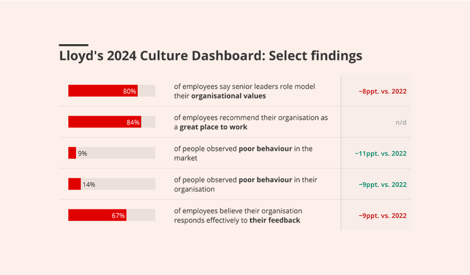Image resolution: width=470 pixels, height=275 pixels.
Task: Click the "14%" percentage label
Action: [88, 184]
